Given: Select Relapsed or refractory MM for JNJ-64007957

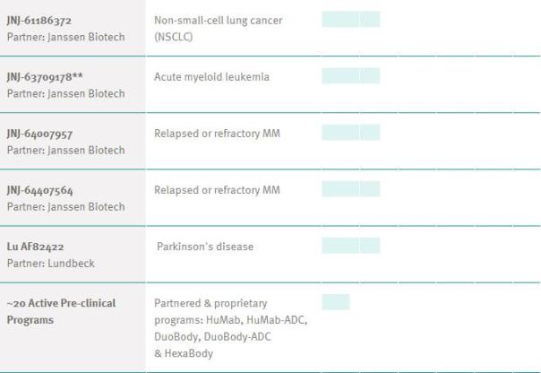Looking at the screenshot, I should coord(217,134).
